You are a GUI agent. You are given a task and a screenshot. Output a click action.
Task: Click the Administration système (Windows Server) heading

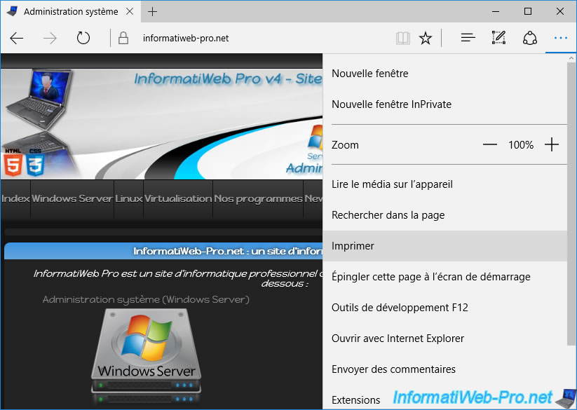coord(146,300)
